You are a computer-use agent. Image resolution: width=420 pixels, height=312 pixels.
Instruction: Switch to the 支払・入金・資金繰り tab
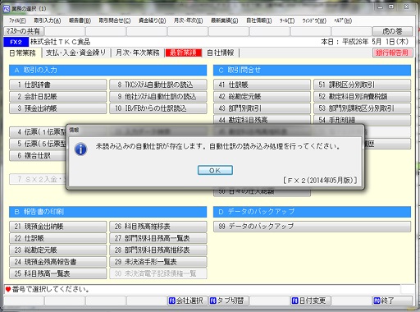75,53
